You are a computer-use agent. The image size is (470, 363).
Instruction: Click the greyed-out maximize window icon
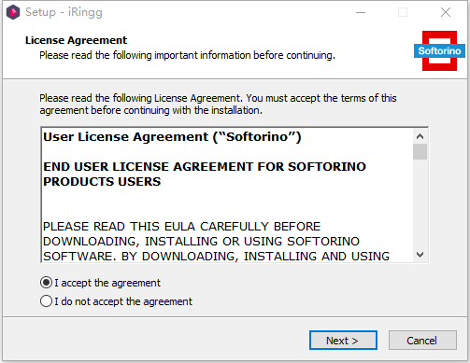tap(403, 12)
